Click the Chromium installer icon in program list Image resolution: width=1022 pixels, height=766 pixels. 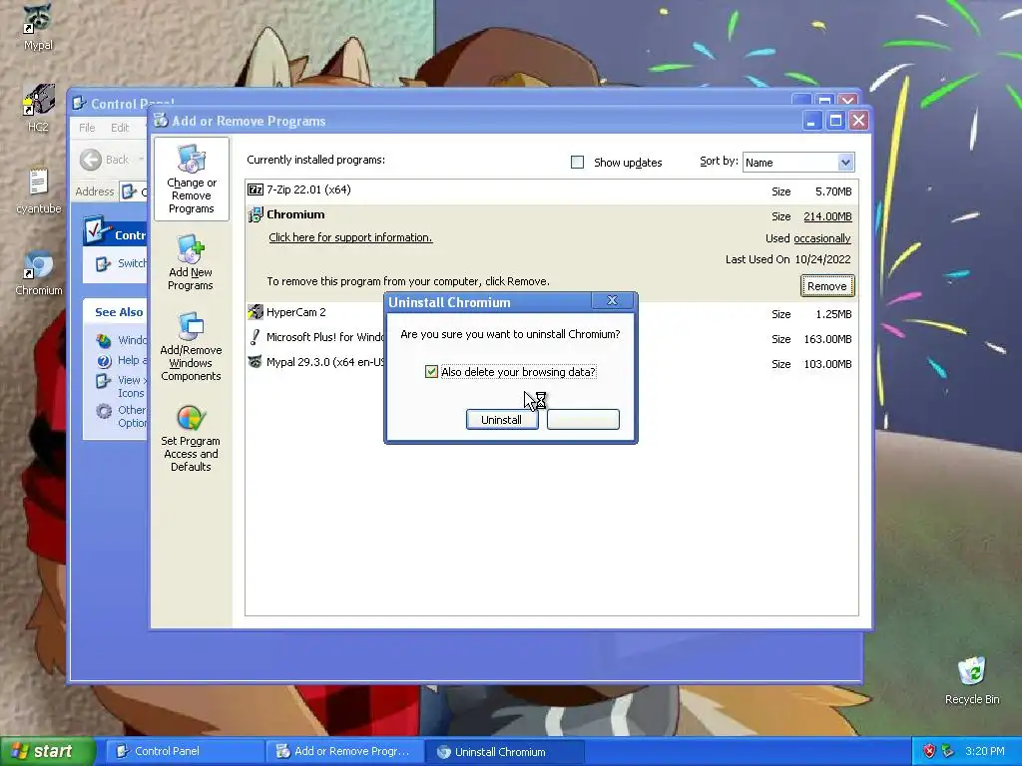[x=255, y=214]
